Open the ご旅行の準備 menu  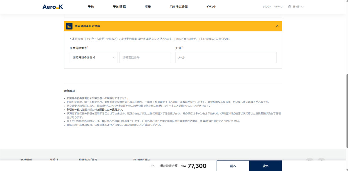click(179, 7)
